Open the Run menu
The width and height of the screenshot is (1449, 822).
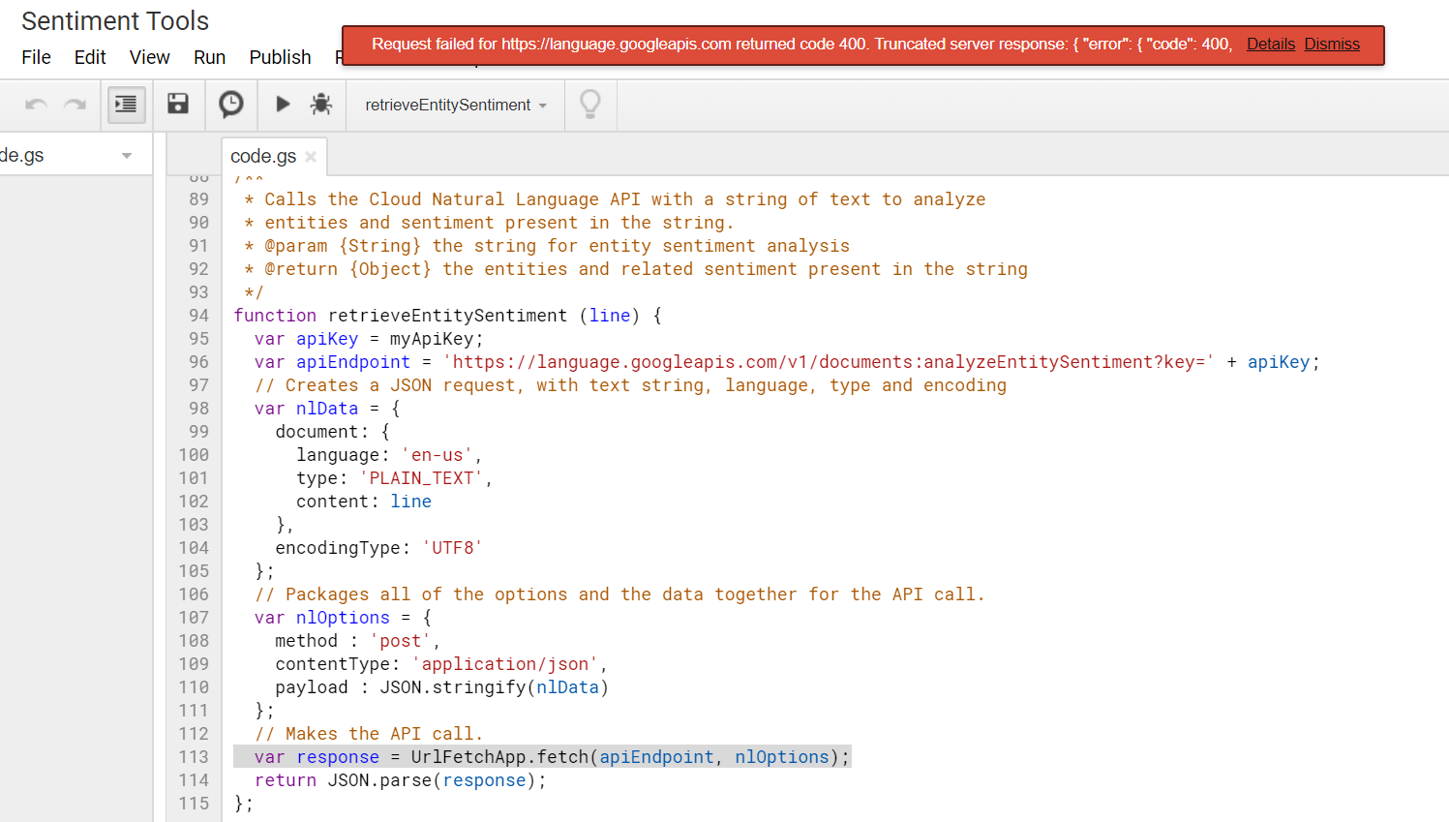point(209,57)
